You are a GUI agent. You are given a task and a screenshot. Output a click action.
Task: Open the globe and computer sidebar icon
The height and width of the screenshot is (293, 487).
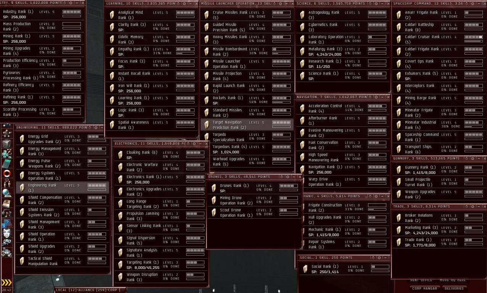(x=6, y=193)
